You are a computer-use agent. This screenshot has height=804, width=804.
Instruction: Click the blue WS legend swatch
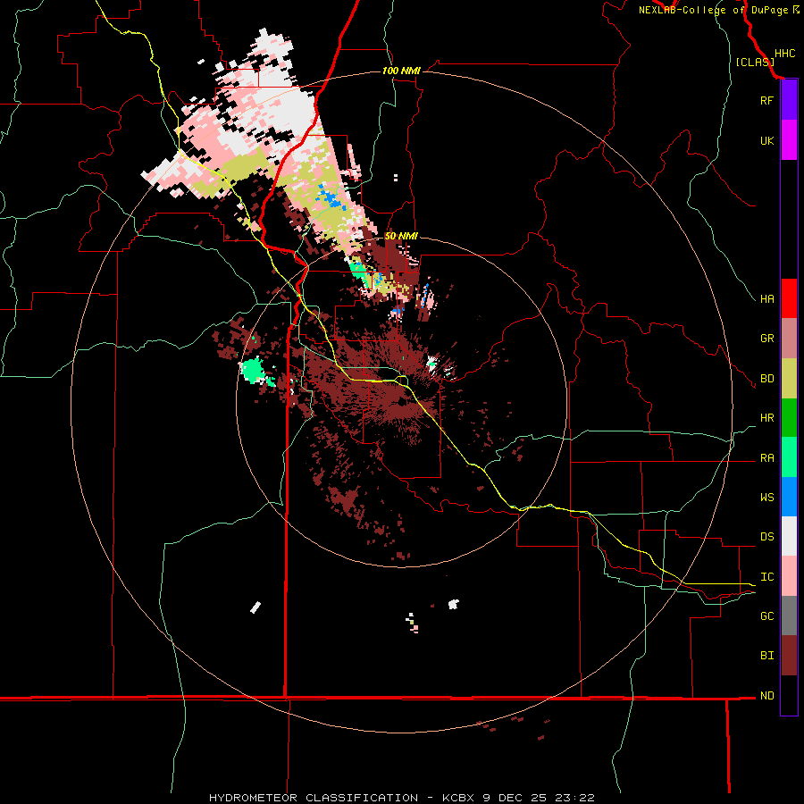[x=789, y=497]
